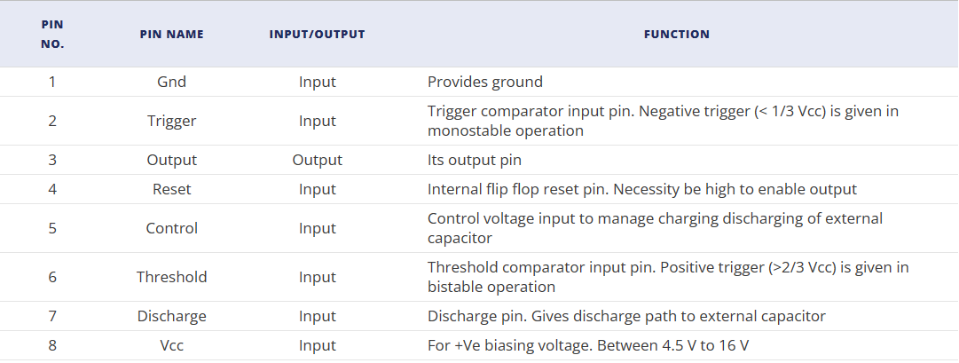Click the 'Its output pin' description
Viewport: 959px width, 363px height.
coord(475,161)
